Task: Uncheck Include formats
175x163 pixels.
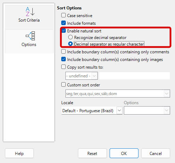Action: [63, 23]
